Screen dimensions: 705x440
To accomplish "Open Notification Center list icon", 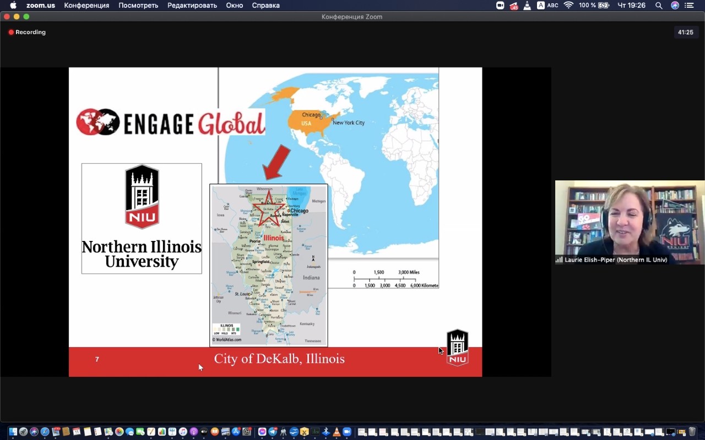I will (689, 5).
